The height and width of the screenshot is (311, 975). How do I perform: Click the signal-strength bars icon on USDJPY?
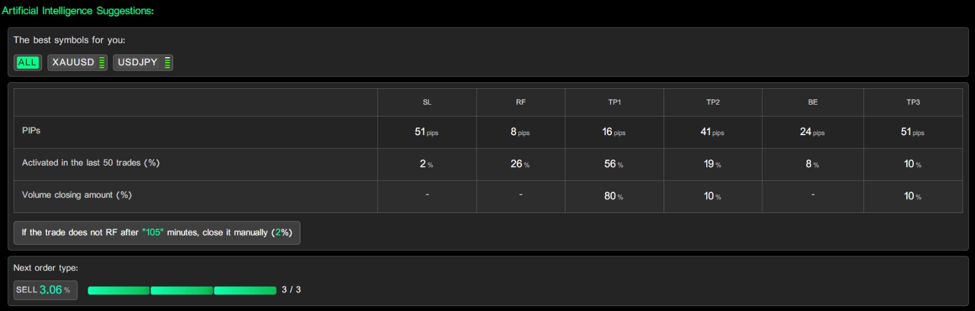point(167,63)
